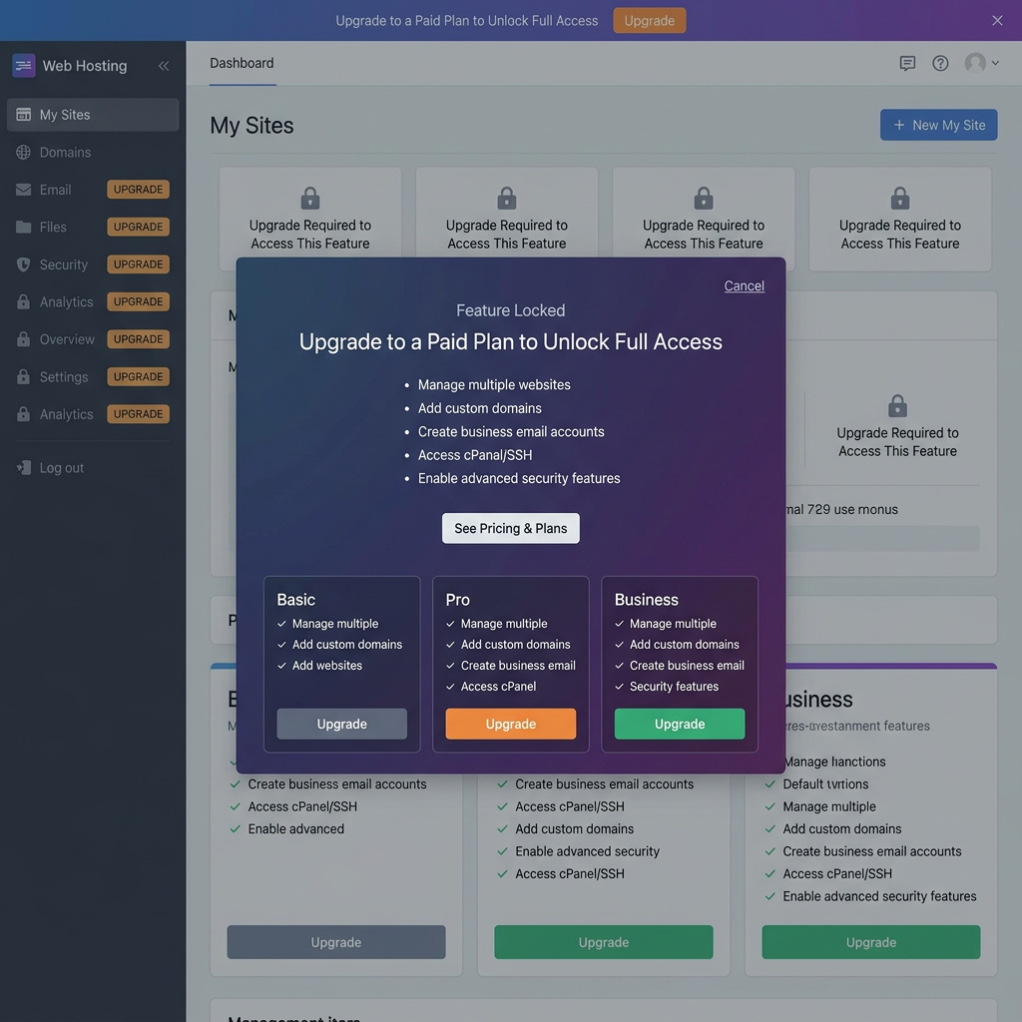Click the New My Site button
The image size is (1022, 1022).
coord(938,125)
